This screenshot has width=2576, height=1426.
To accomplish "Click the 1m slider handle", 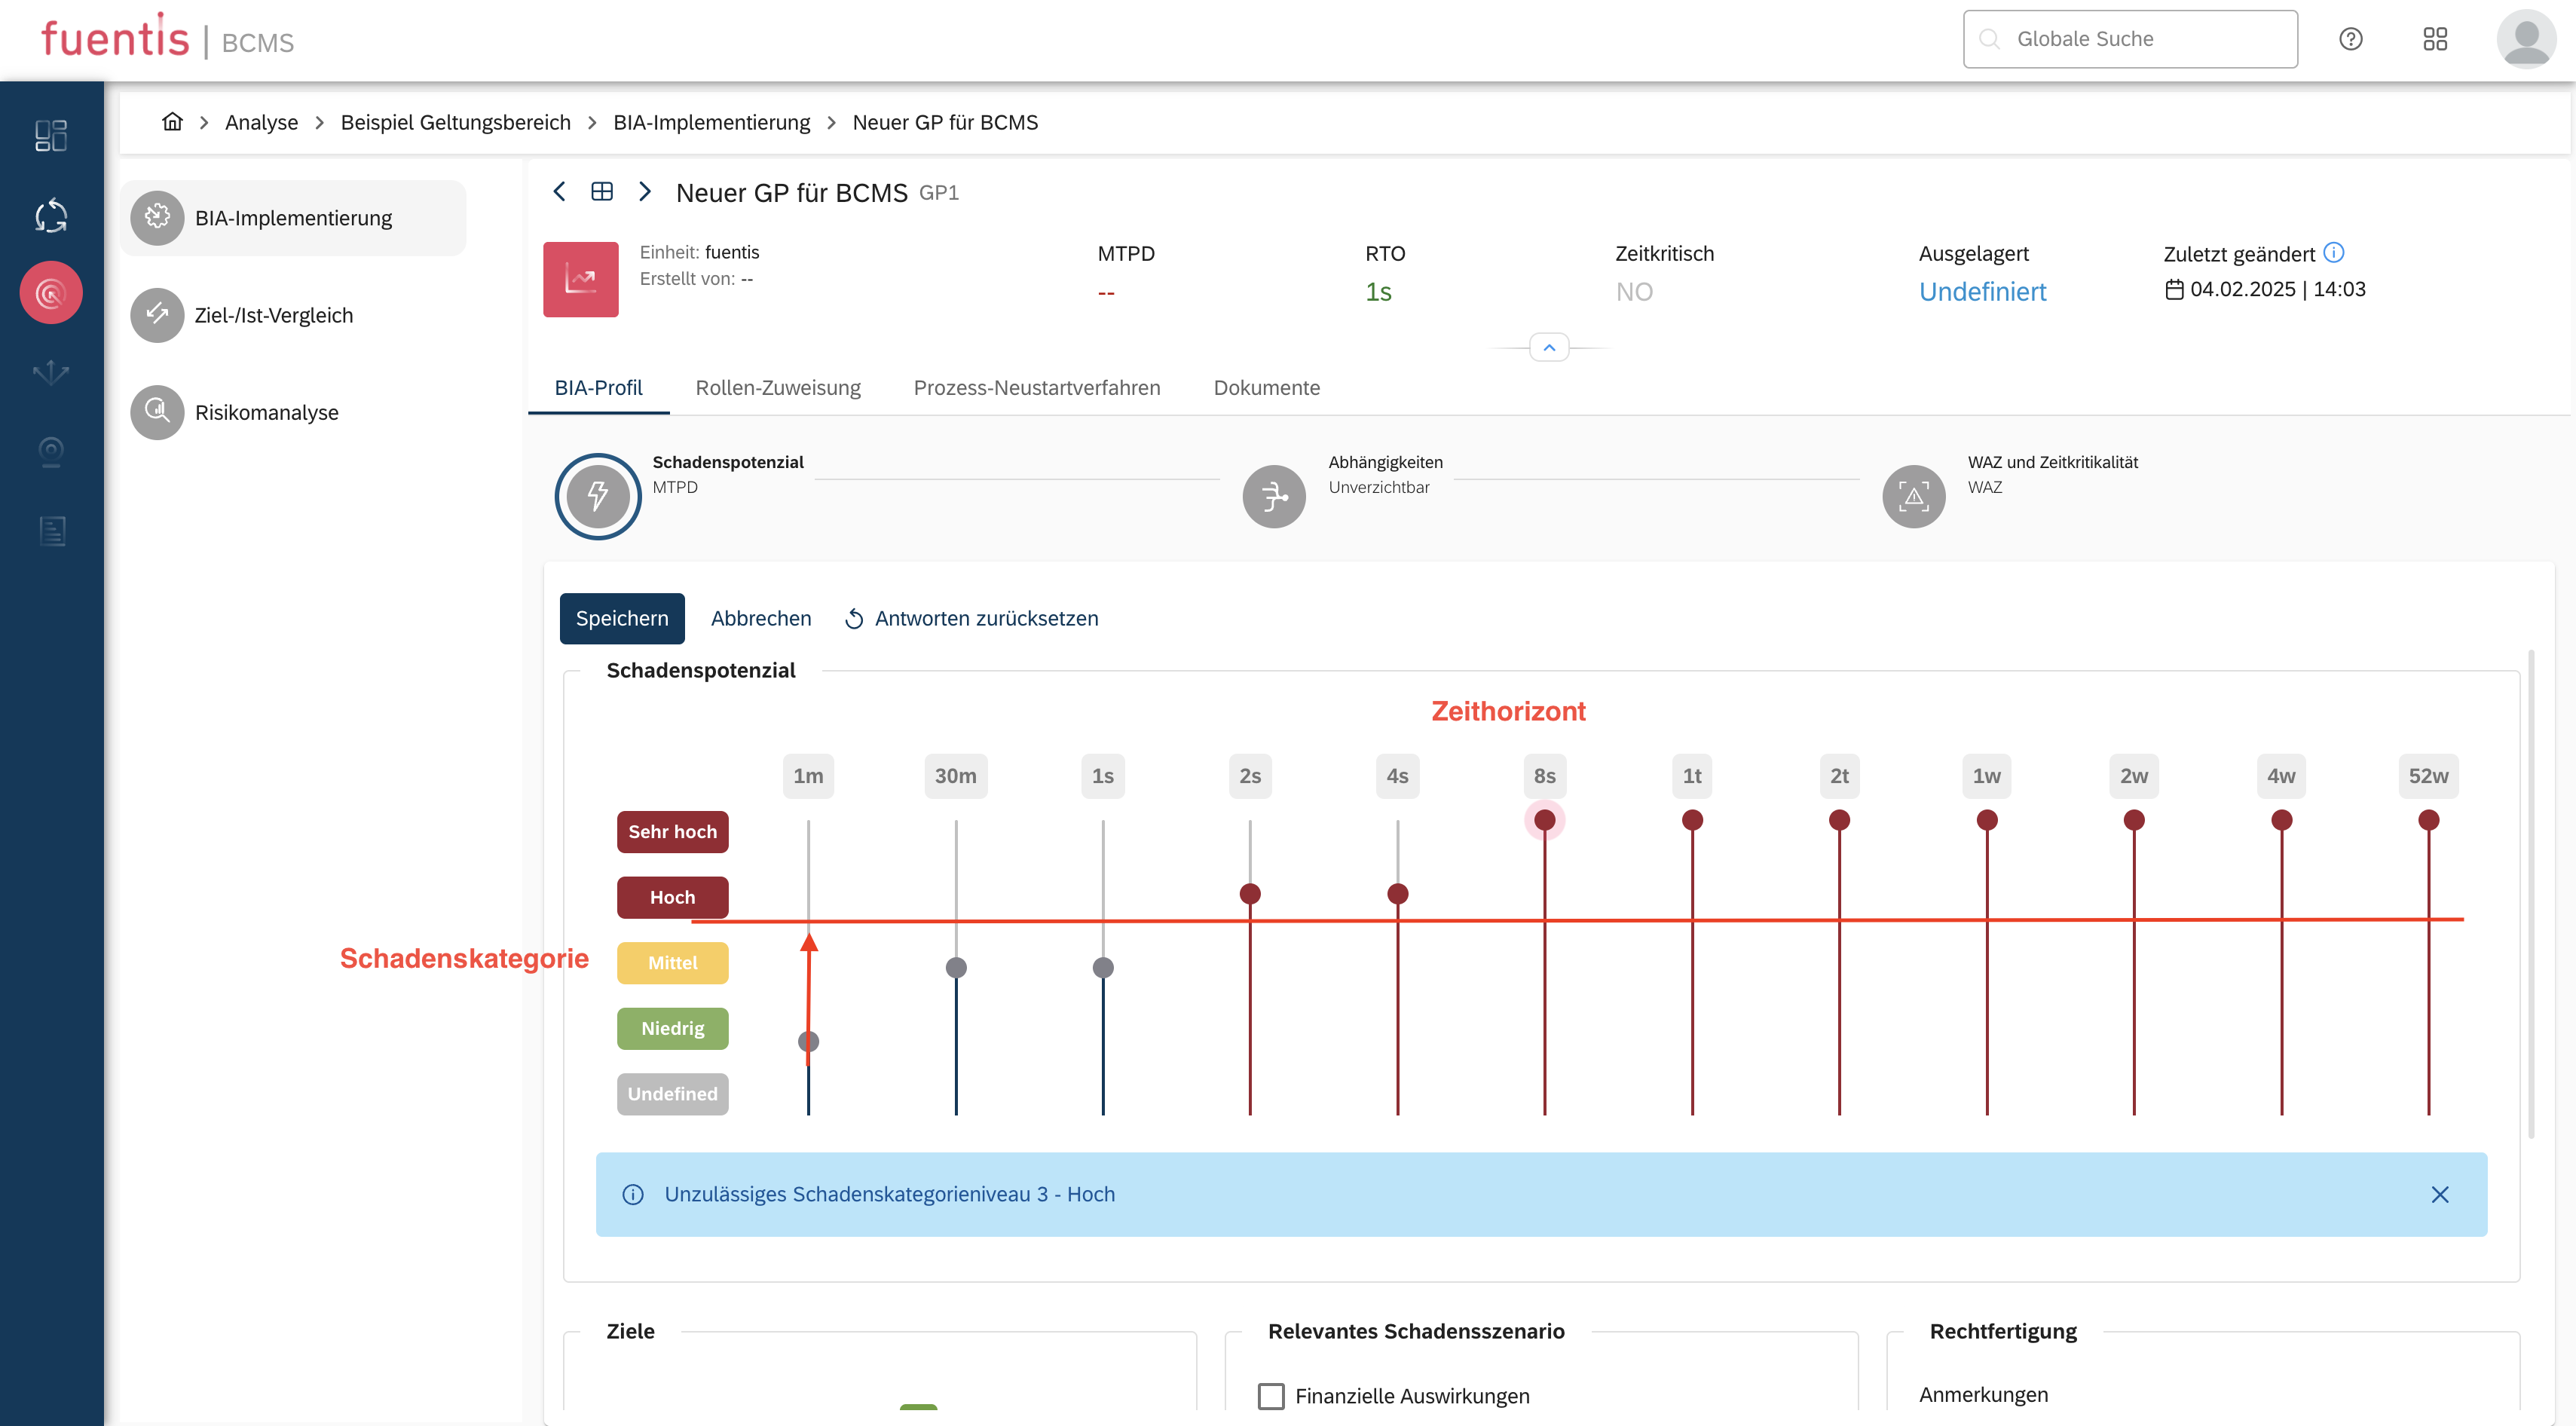I will tap(808, 1041).
